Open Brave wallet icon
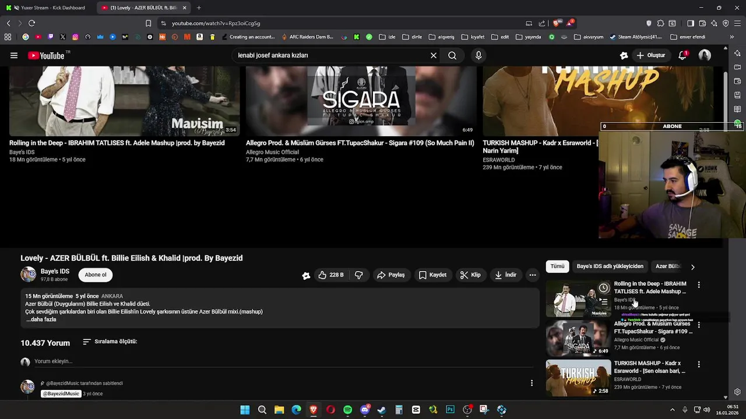The image size is (746, 419). [x=702, y=23]
